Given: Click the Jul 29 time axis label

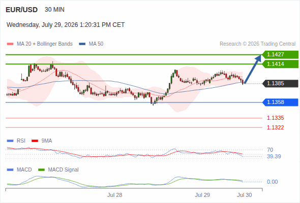Looking at the screenshot, I should tap(202, 195).
